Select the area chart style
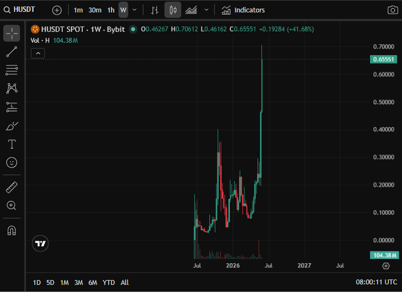 click(x=191, y=10)
